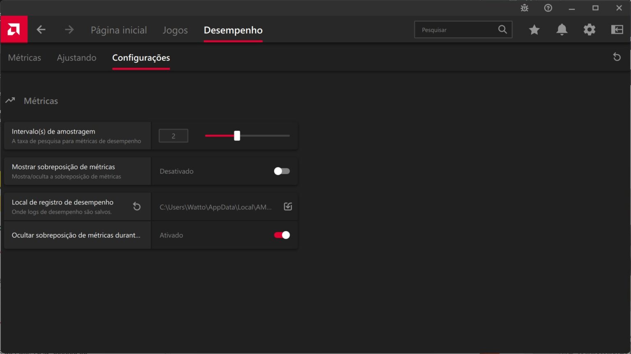Screen dimensions: 631x354
Task: Open notifications via the bell icon
Action: [x=562, y=29]
